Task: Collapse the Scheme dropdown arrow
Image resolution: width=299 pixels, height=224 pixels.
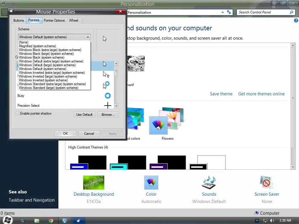Action: (x=88, y=37)
